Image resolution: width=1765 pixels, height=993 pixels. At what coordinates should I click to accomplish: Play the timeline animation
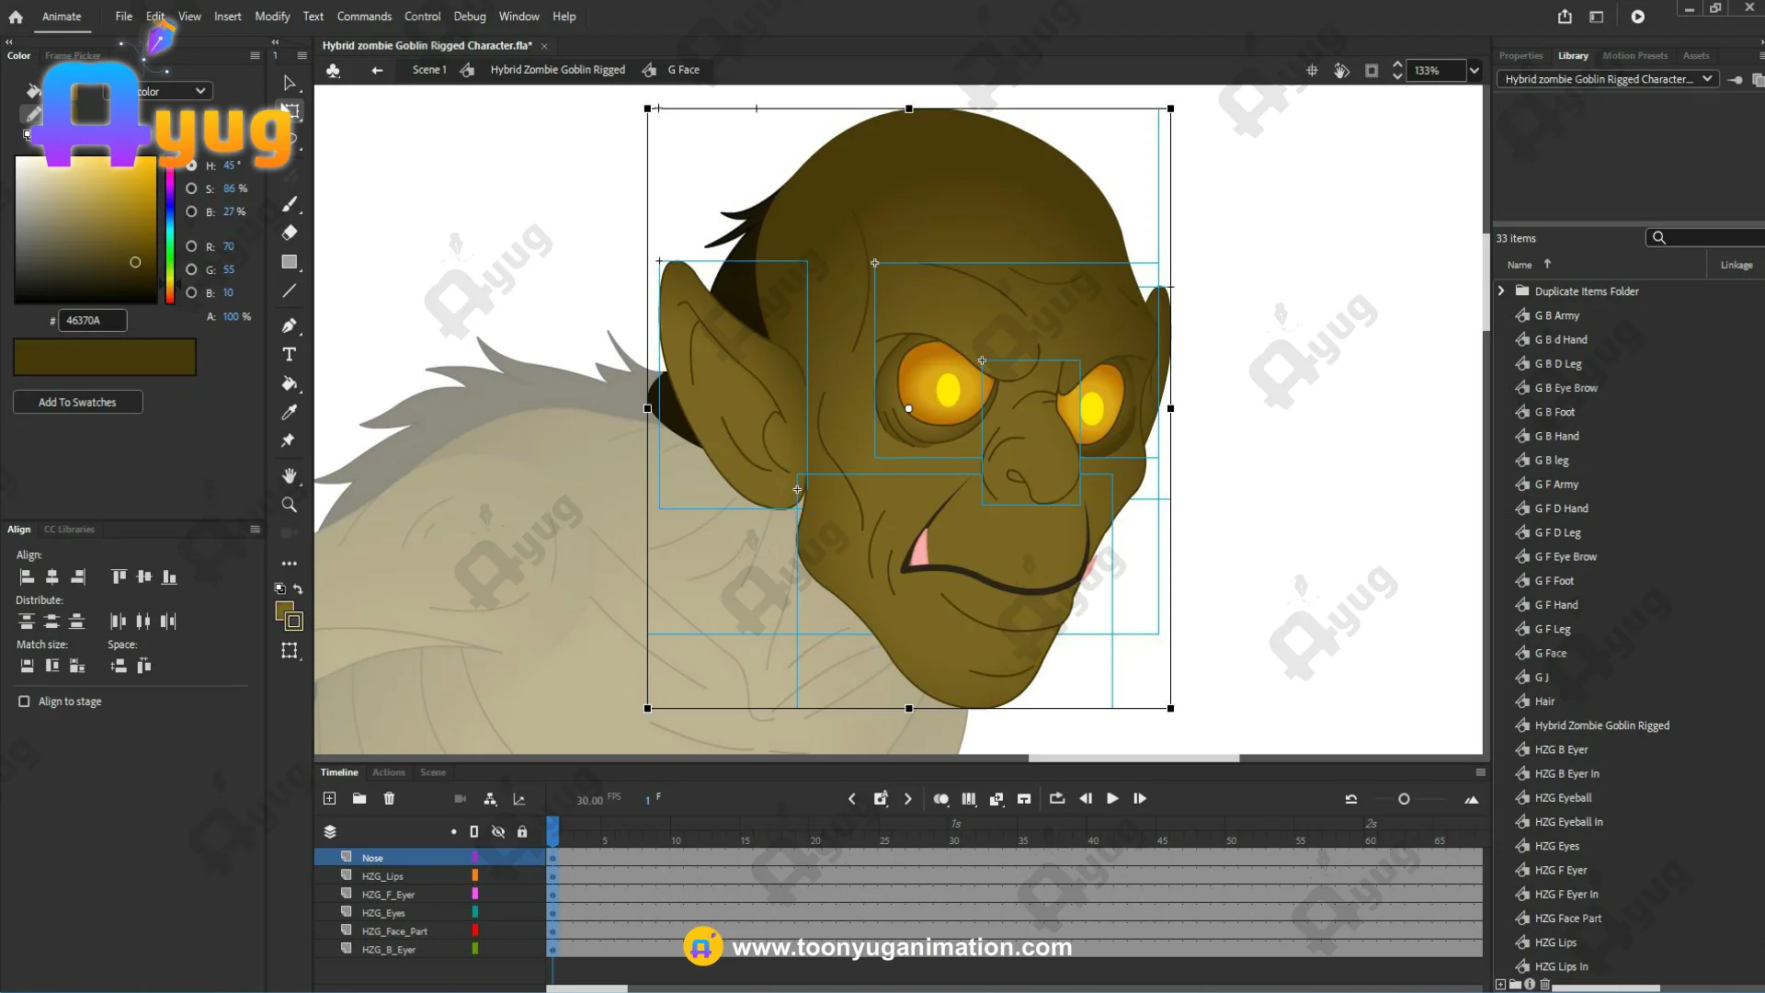1112,799
